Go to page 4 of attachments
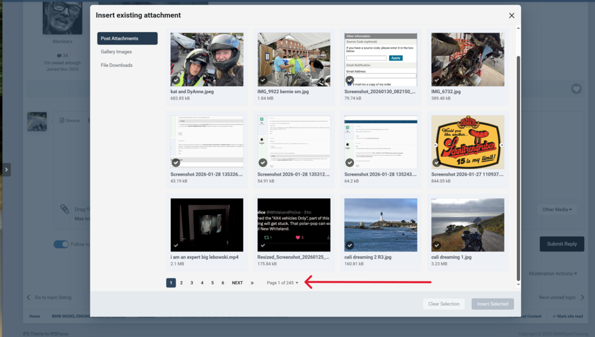 [202, 283]
